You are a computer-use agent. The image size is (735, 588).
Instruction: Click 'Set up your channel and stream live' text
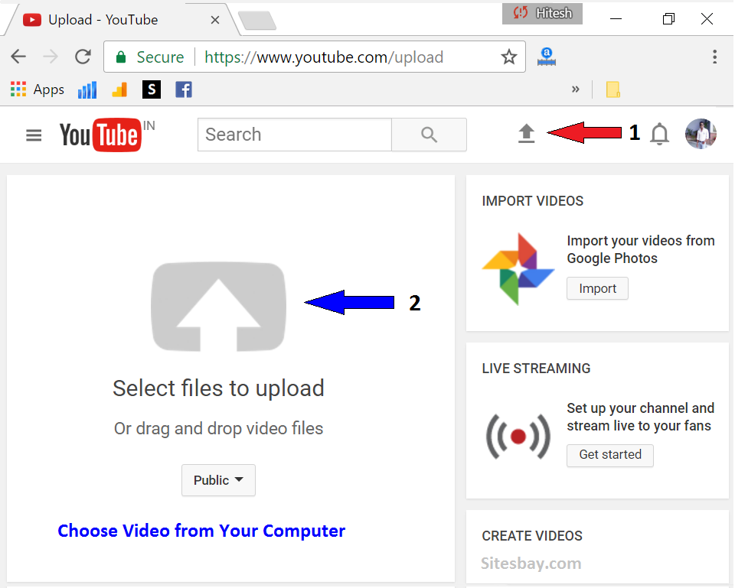[640, 417]
